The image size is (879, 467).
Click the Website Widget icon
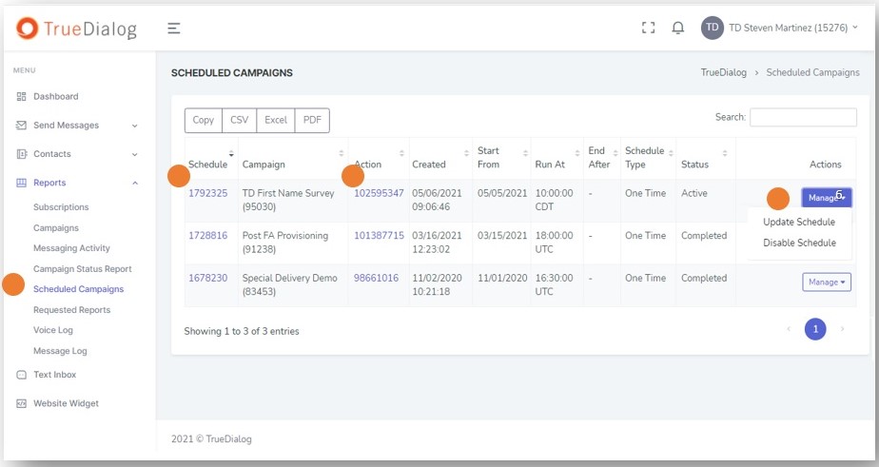tap(21, 403)
